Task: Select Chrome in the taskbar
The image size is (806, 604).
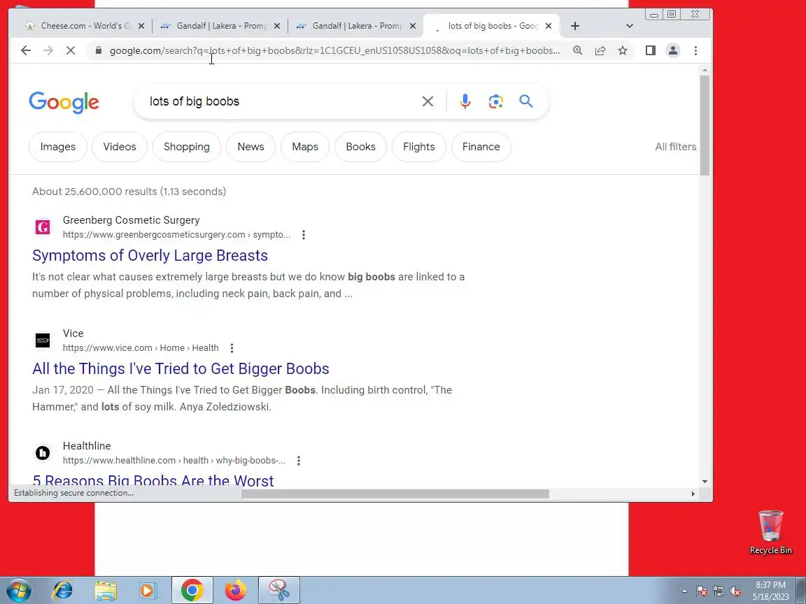Action: (x=192, y=590)
